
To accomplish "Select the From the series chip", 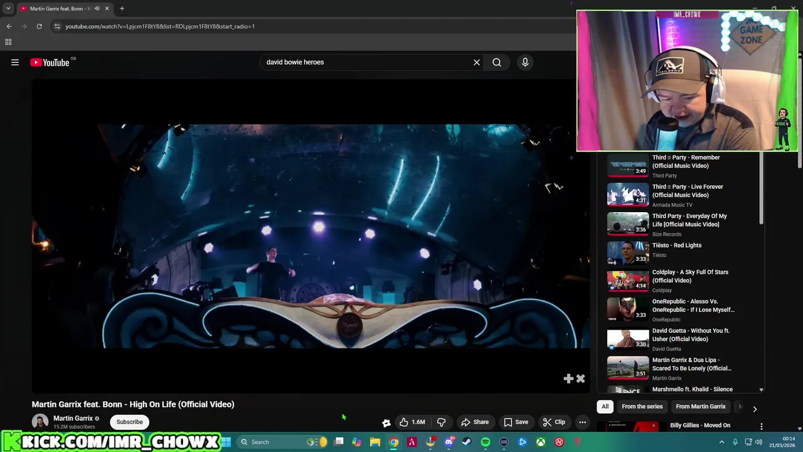I will [x=642, y=407].
